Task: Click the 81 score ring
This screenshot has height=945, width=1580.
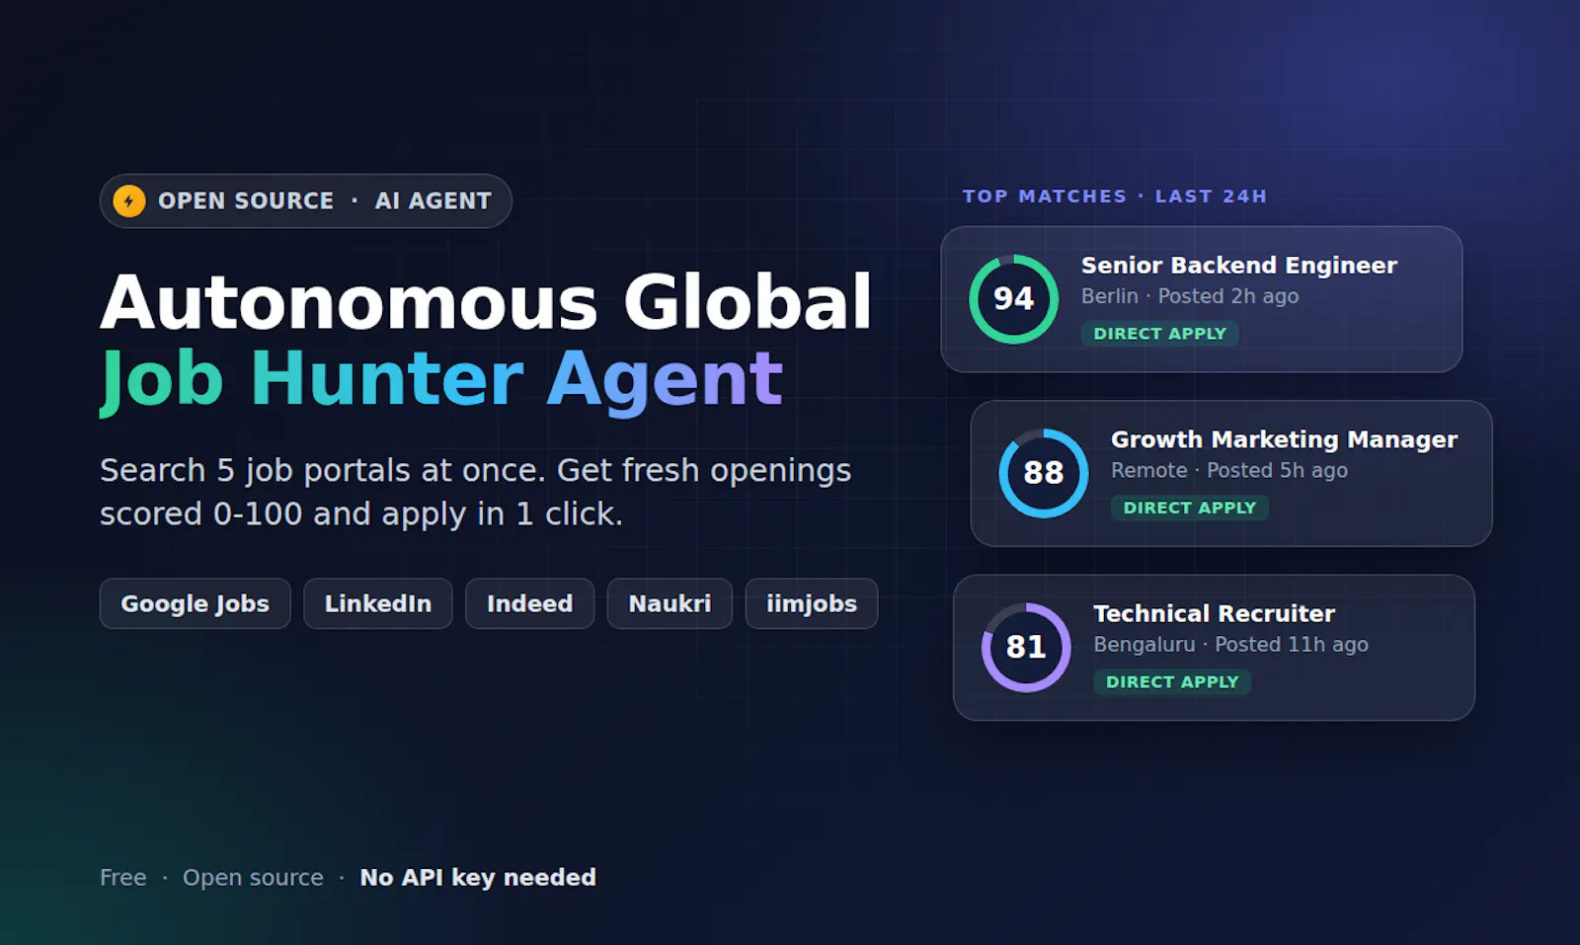Action: pyautogui.click(x=1026, y=648)
